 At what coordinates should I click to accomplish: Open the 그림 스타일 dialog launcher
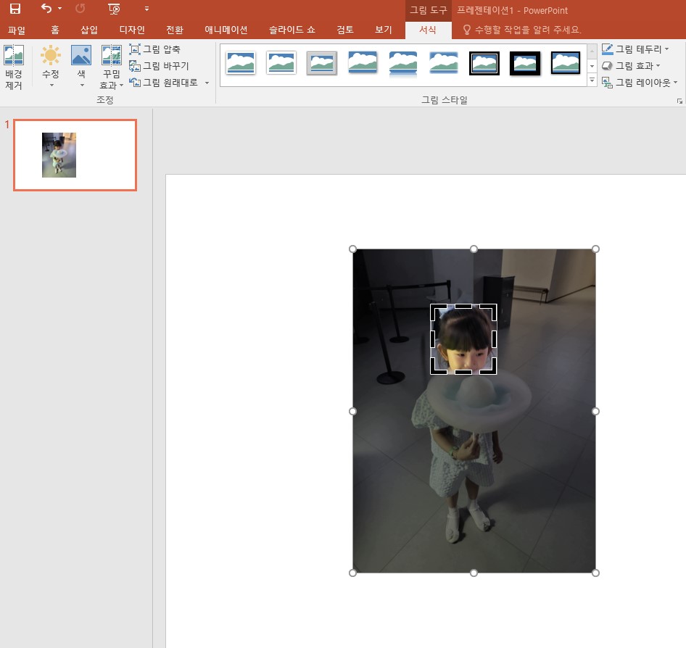click(x=679, y=101)
